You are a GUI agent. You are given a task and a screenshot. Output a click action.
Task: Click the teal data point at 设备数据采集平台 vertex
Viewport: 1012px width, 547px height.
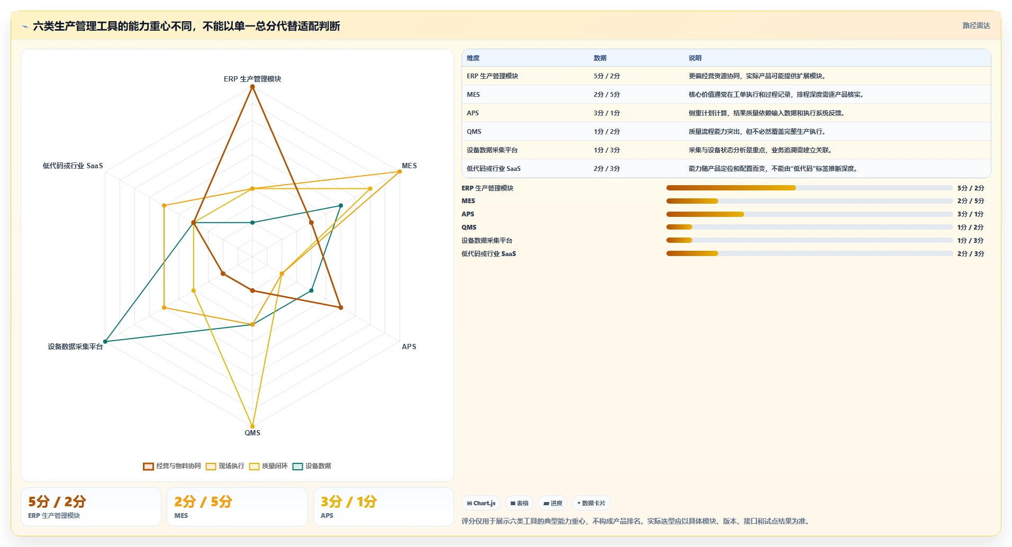coord(105,342)
